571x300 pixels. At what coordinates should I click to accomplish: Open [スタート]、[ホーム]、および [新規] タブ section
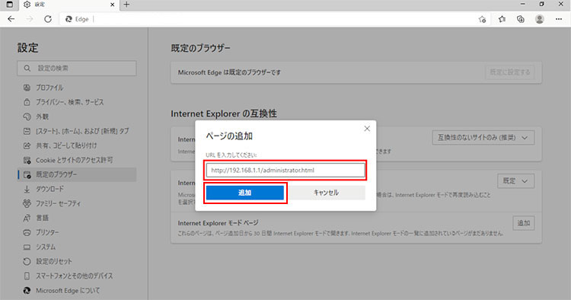(x=76, y=131)
